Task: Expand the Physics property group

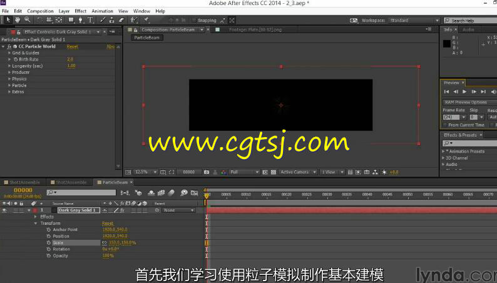Action: tap(9, 79)
